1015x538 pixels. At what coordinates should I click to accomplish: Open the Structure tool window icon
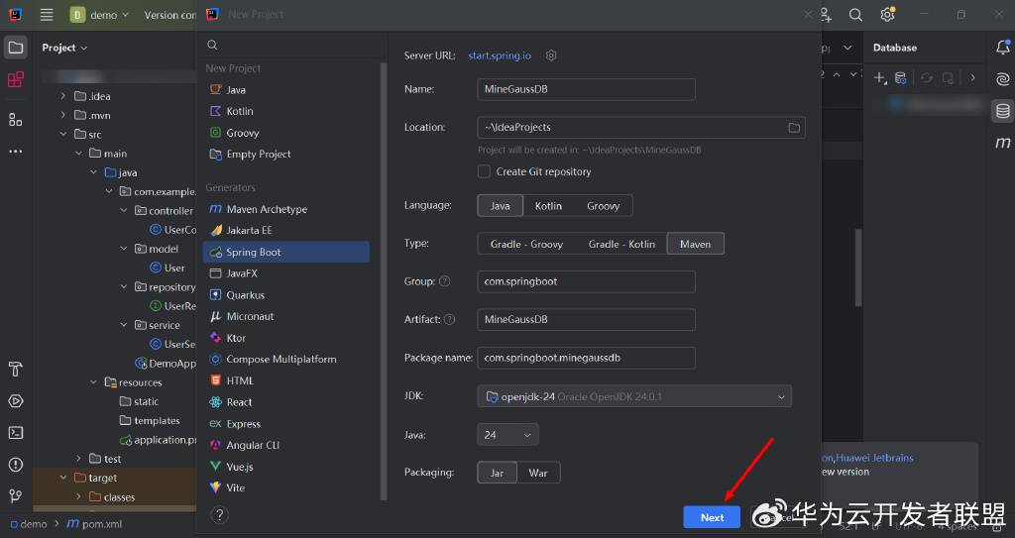pyautogui.click(x=16, y=120)
